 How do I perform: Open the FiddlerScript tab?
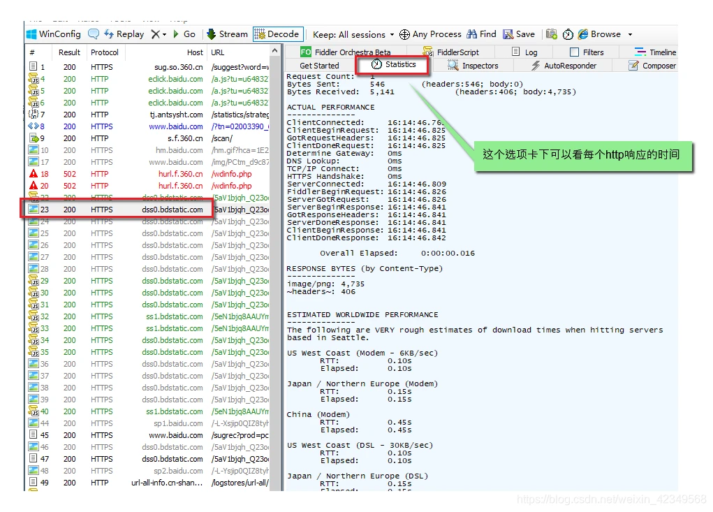[450, 52]
